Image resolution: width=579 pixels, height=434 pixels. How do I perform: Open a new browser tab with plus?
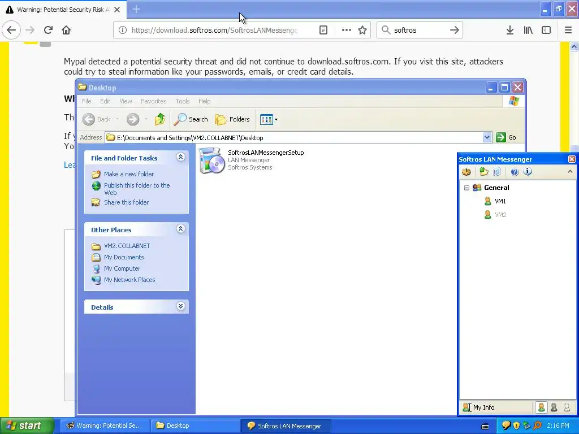coord(136,9)
